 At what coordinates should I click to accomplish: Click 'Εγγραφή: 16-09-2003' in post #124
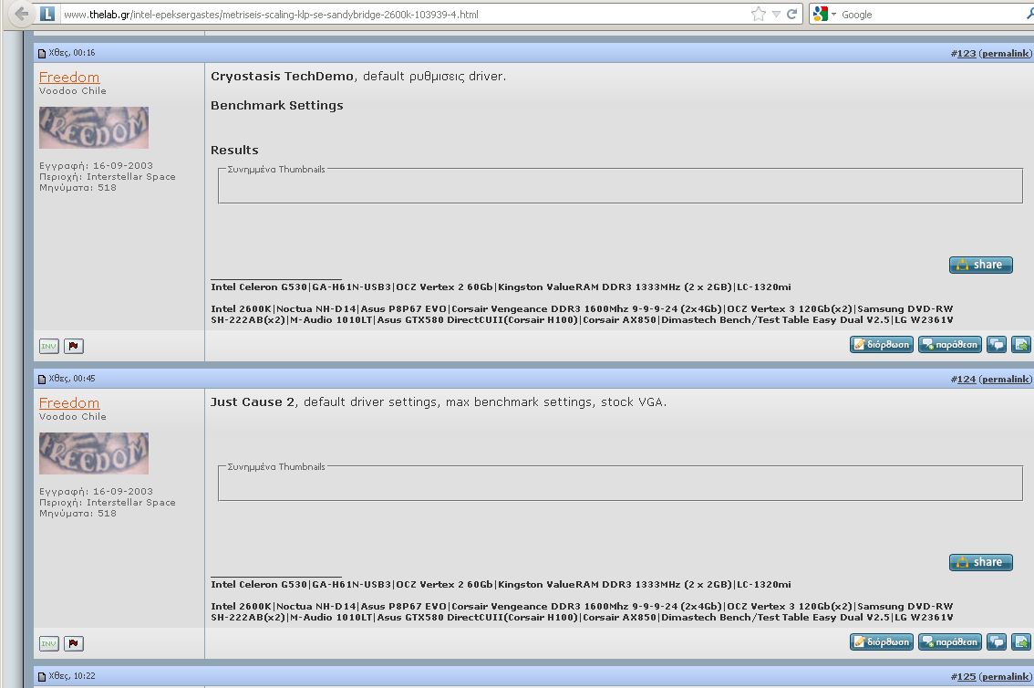point(96,492)
